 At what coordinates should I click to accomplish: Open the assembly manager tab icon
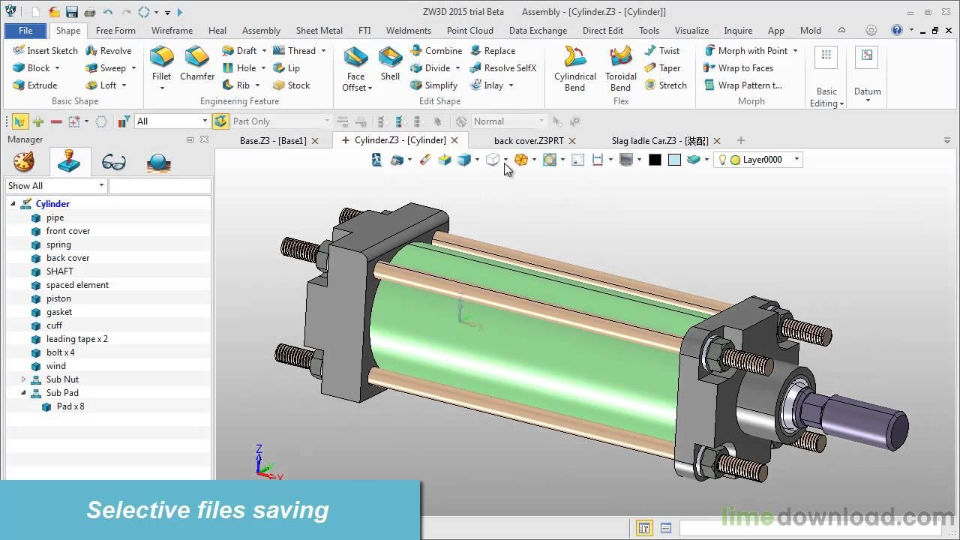click(70, 162)
